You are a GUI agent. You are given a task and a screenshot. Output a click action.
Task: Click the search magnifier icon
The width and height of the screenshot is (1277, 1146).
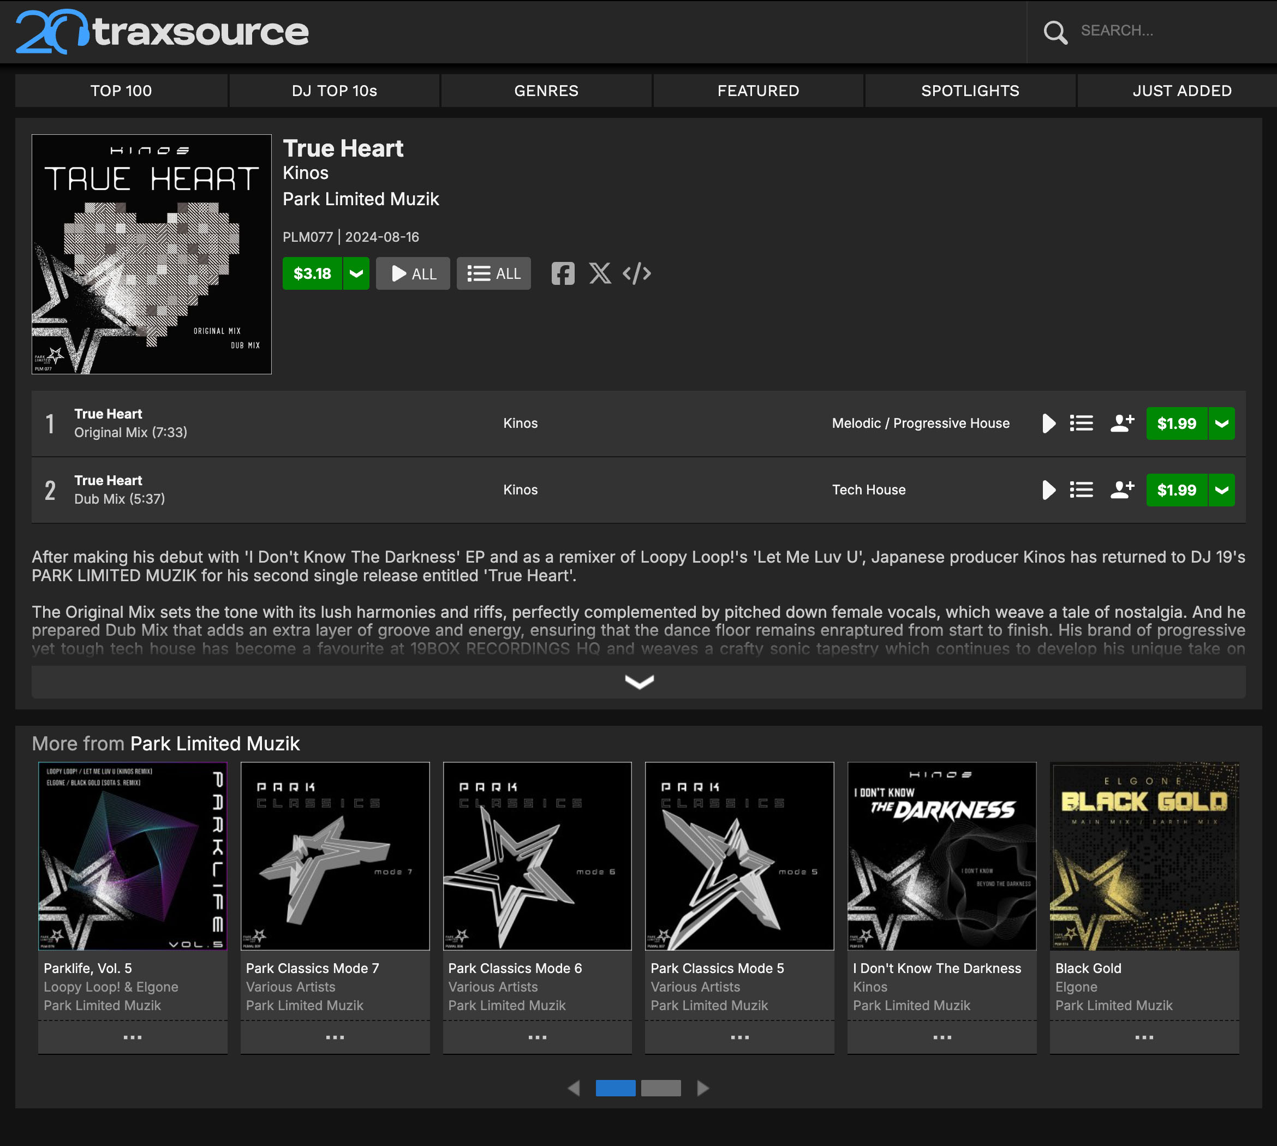(1055, 32)
